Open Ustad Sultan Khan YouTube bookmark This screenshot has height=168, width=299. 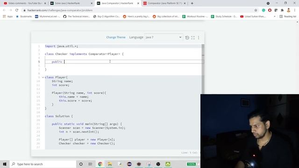(253, 17)
